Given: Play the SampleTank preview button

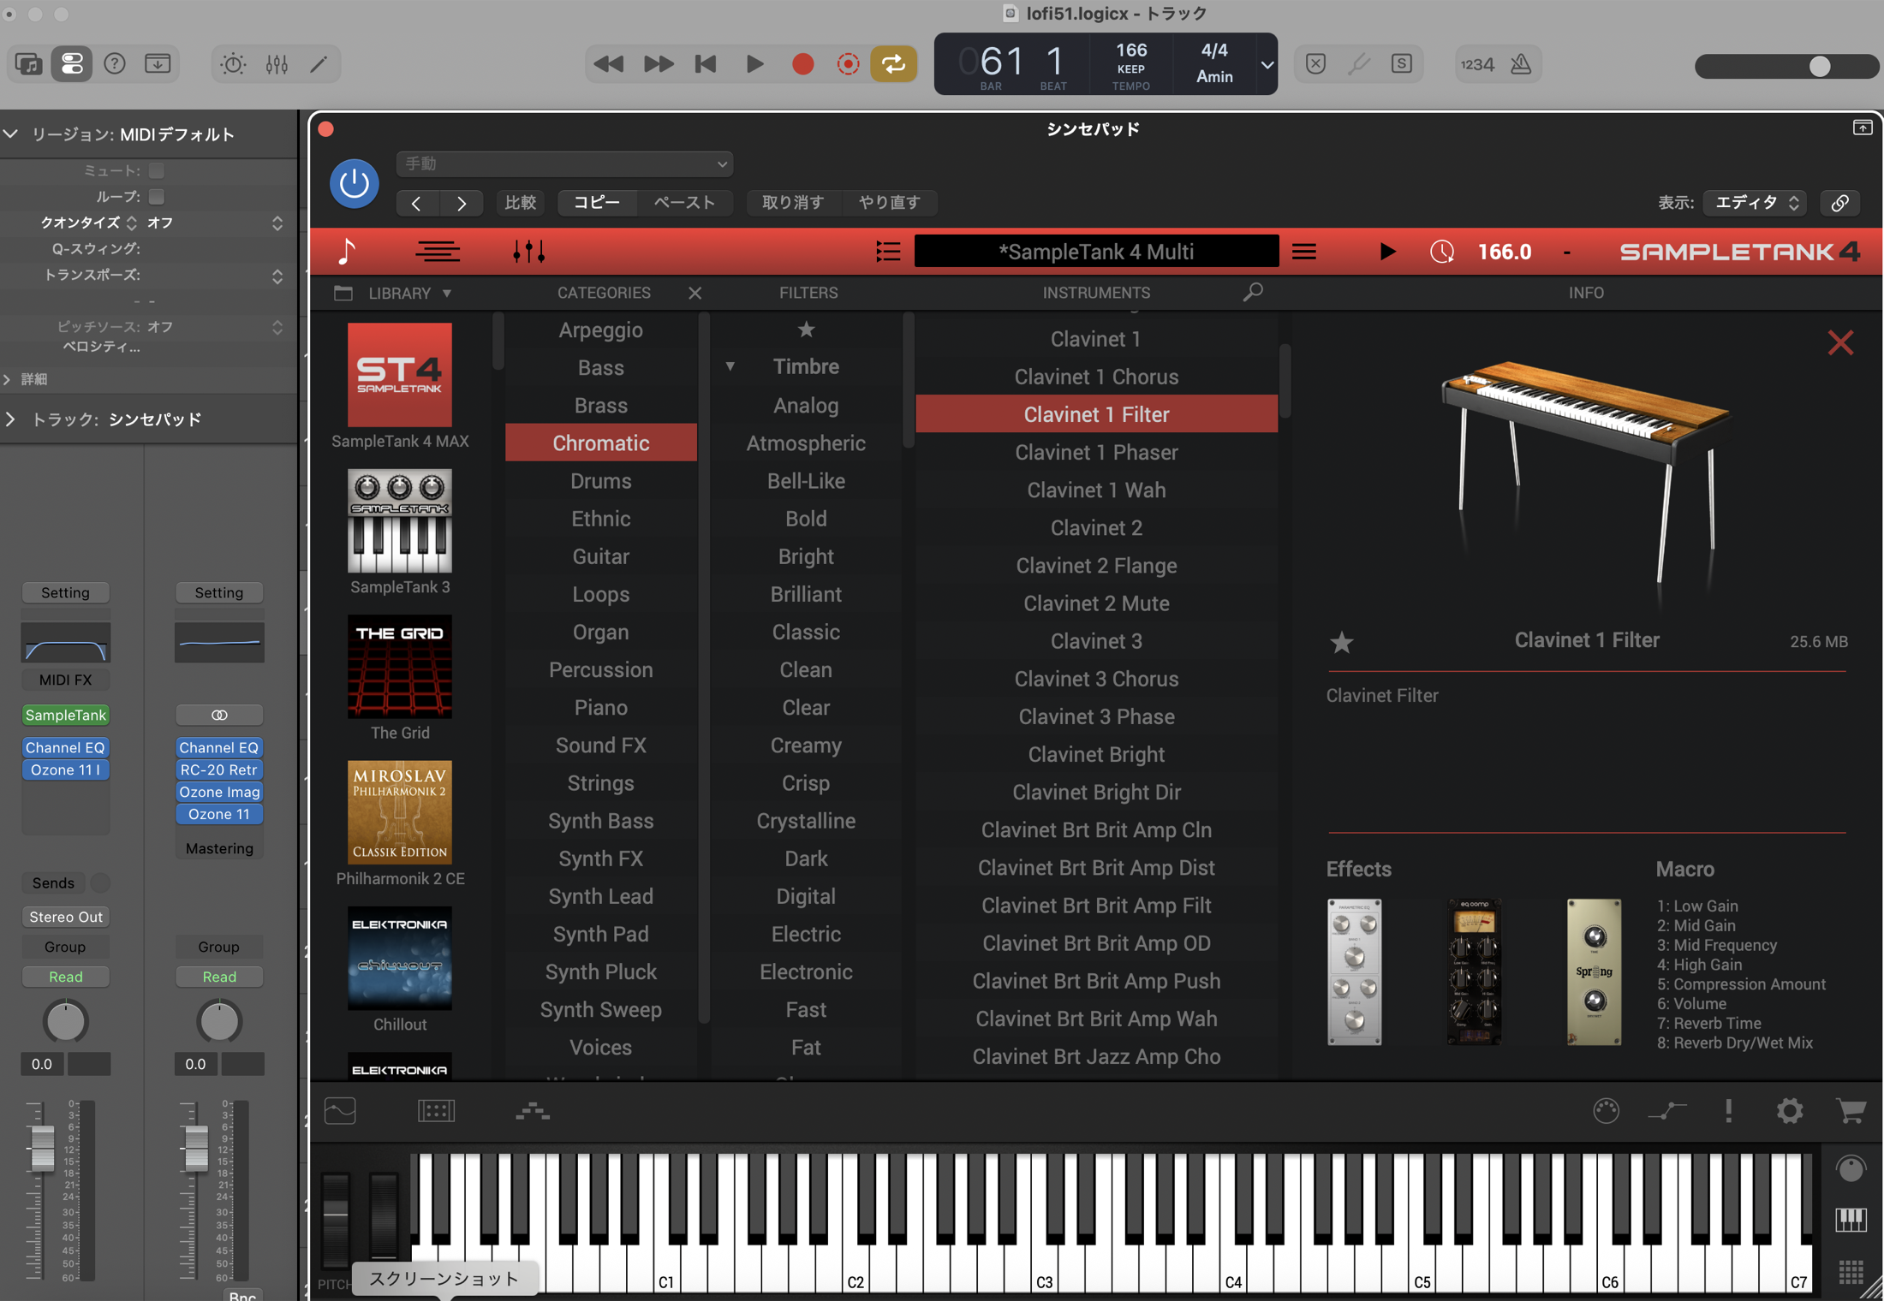Looking at the screenshot, I should click(1387, 252).
